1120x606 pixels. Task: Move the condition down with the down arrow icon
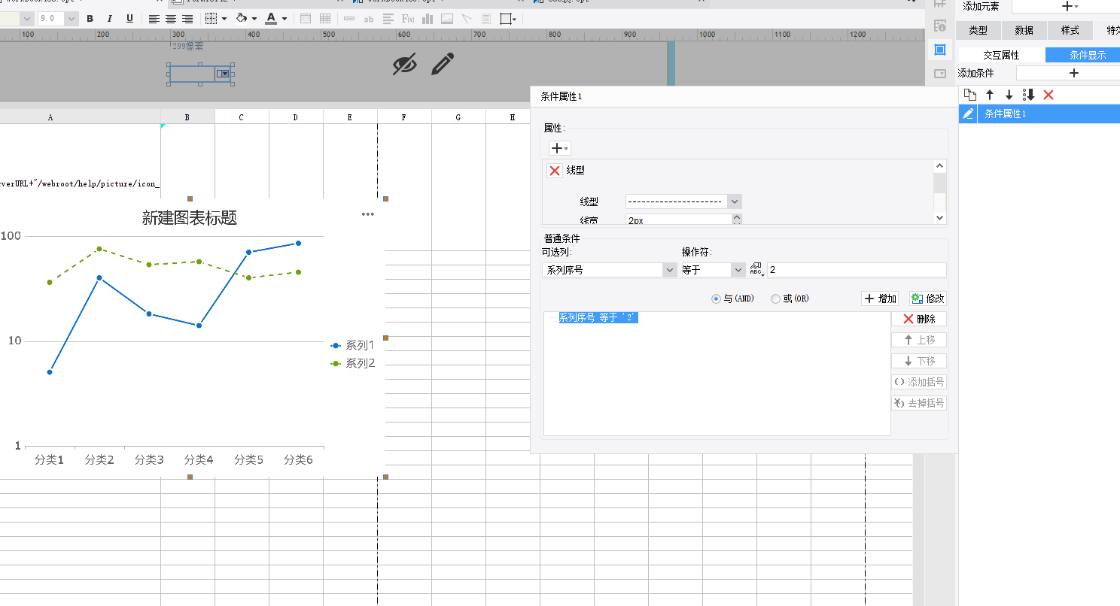point(1009,95)
